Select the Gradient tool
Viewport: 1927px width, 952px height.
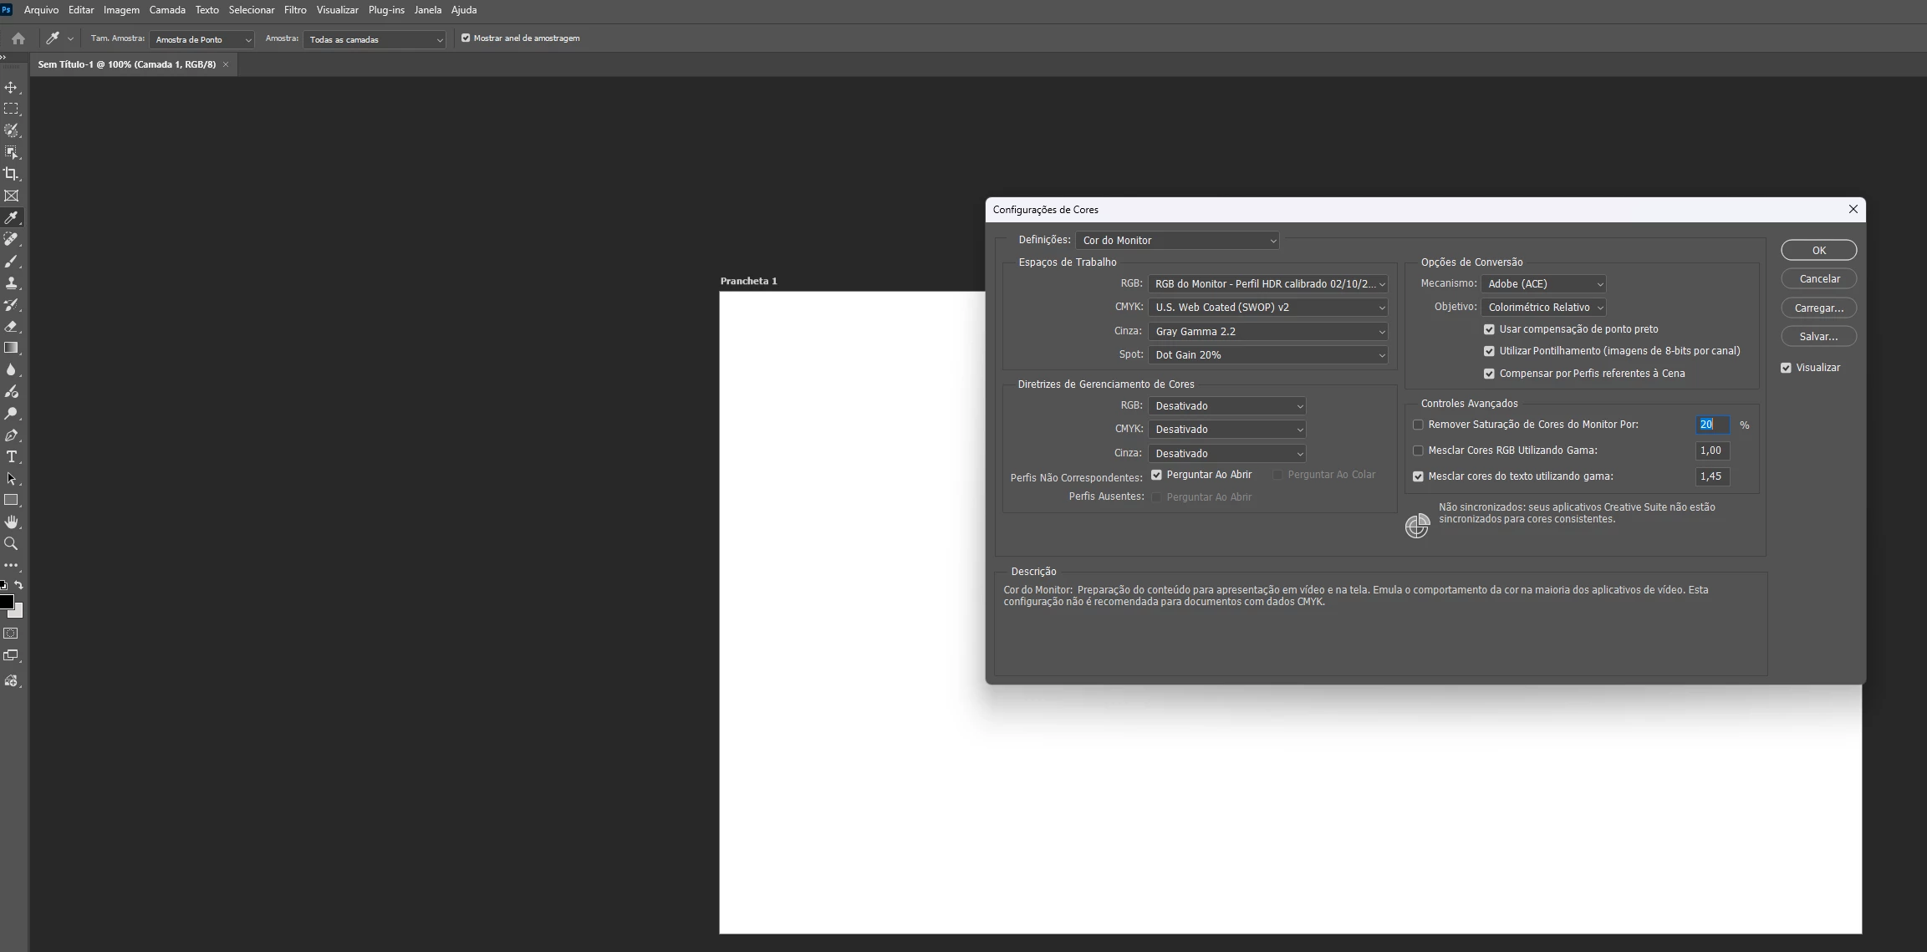(x=11, y=348)
